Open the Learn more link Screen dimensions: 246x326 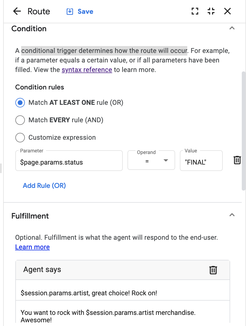point(33,247)
